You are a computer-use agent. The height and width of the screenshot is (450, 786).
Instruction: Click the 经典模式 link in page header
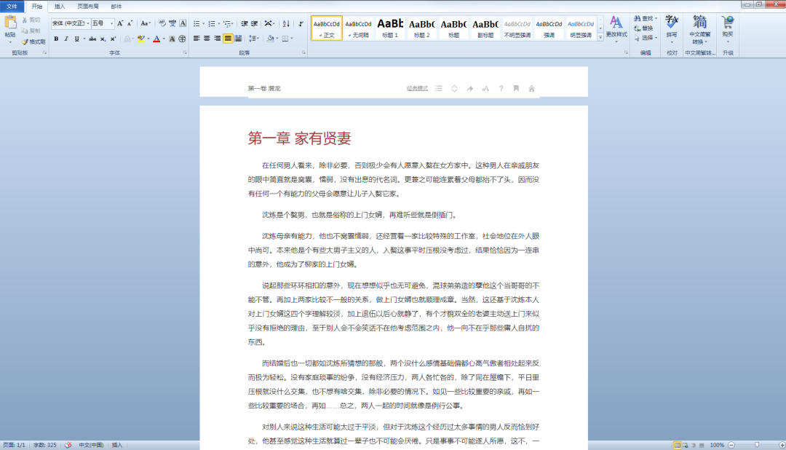click(x=417, y=88)
